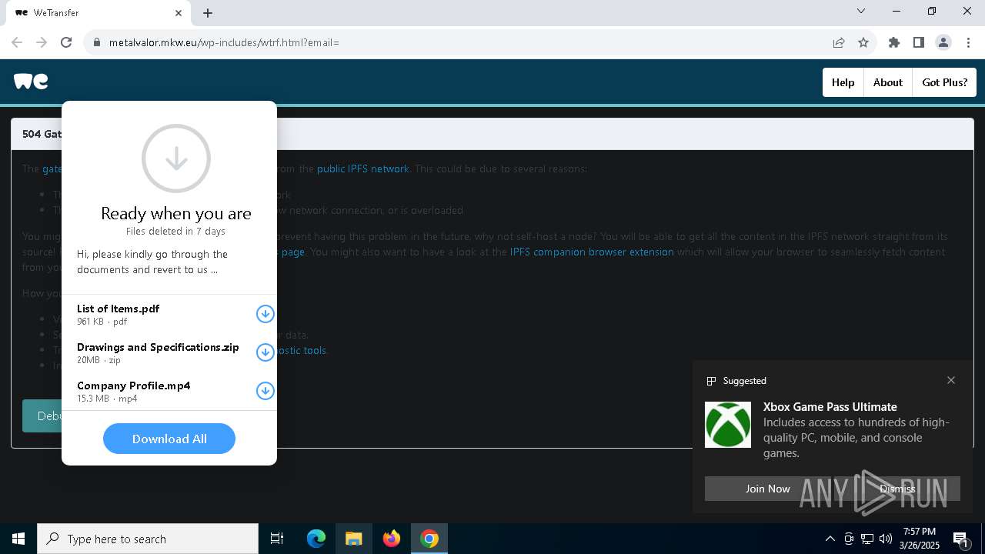
Task: Open File Explorer from the taskbar
Action: [x=353, y=539]
